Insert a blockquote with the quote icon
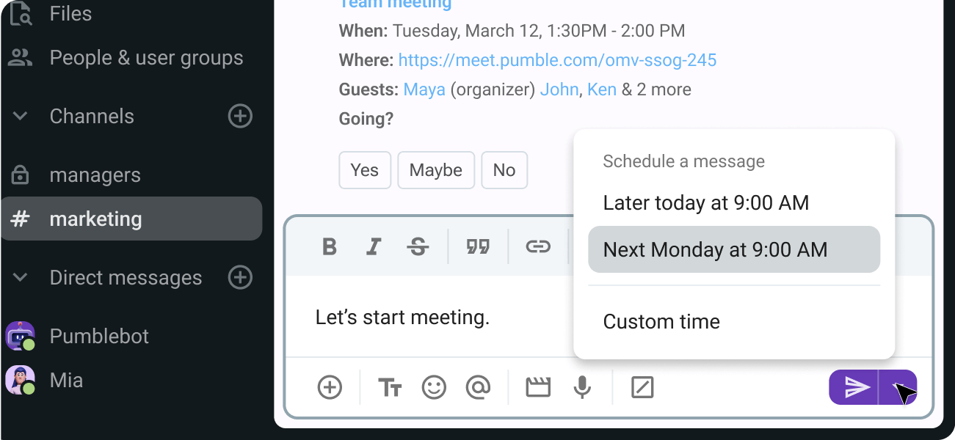 pyautogui.click(x=478, y=246)
